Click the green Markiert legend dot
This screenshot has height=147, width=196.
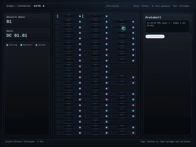[21, 45]
